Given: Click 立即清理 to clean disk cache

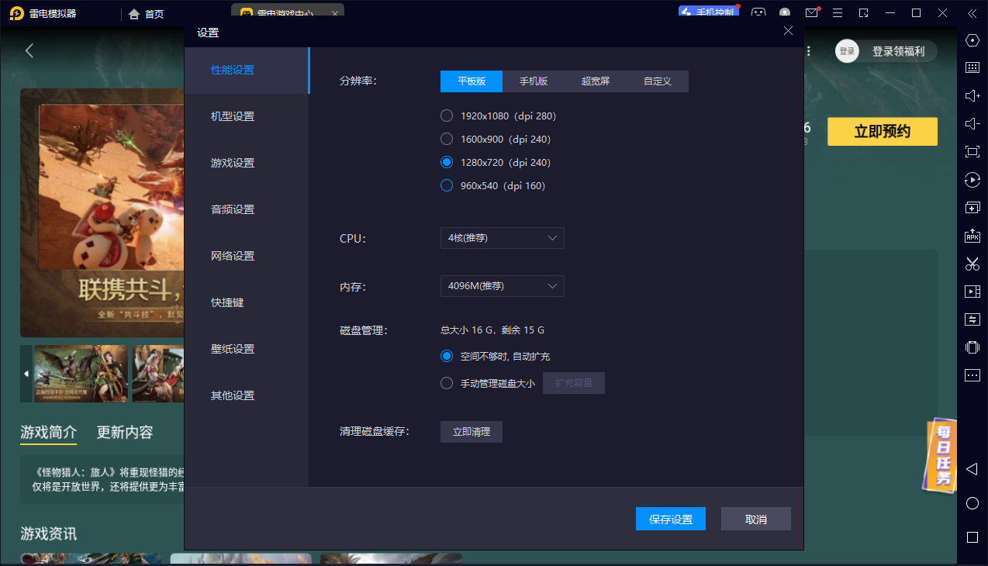Looking at the screenshot, I should pyautogui.click(x=471, y=432).
